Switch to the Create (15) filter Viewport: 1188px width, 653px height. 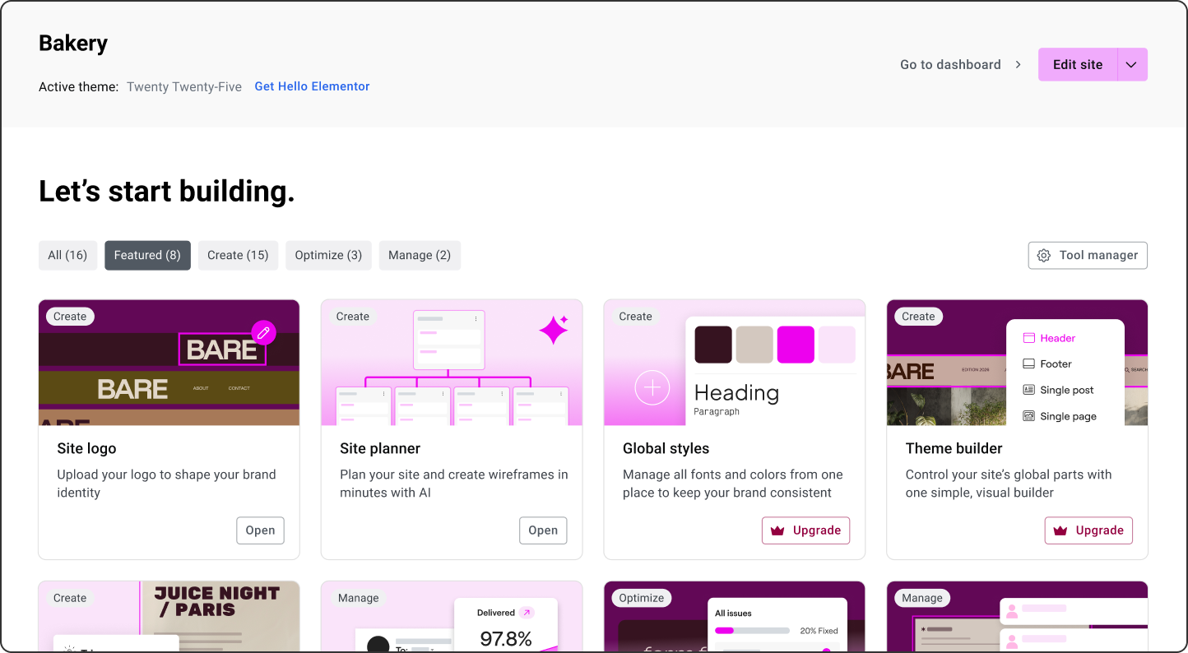[x=238, y=255]
